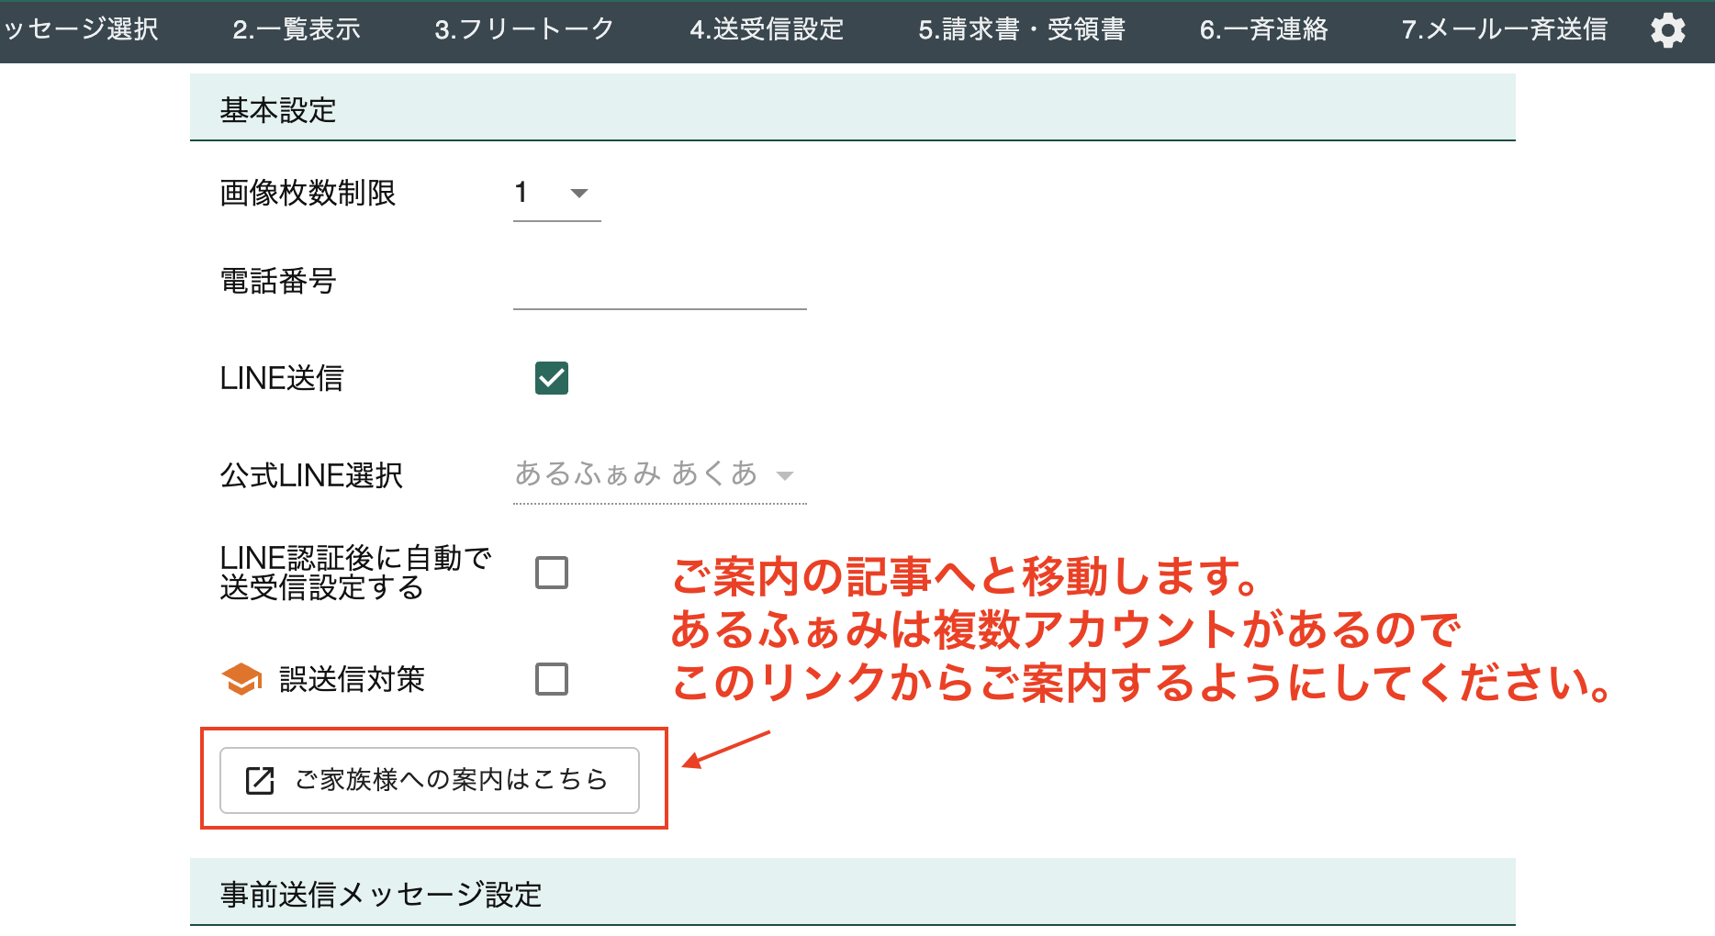Expand the 画像枚数制限 dropdown

[x=556, y=193]
